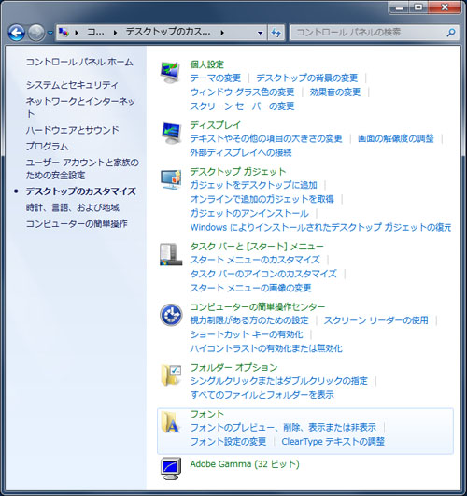The image size is (467, 496).
Task: Open the デスクトップ ガジェット icon
Action: click(x=171, y=179)
